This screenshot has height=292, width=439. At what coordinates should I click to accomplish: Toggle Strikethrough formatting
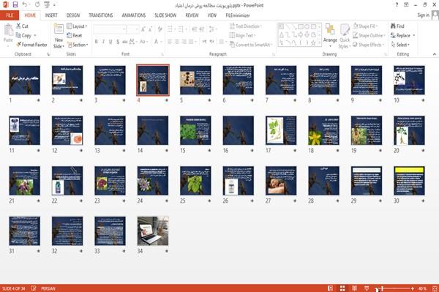coord(125,42)
